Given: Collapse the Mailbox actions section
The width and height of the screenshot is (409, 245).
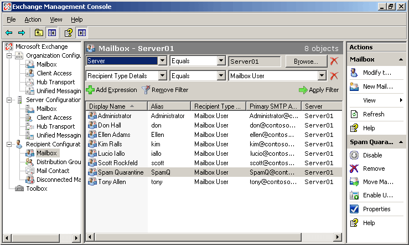Looking at the screenshot, I should pyautogui.click(x=400, y=59).
